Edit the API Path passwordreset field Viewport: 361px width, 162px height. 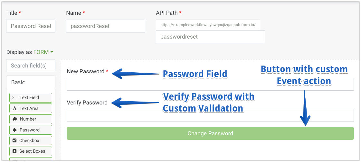pyautogui.click(x=210, y=37)
